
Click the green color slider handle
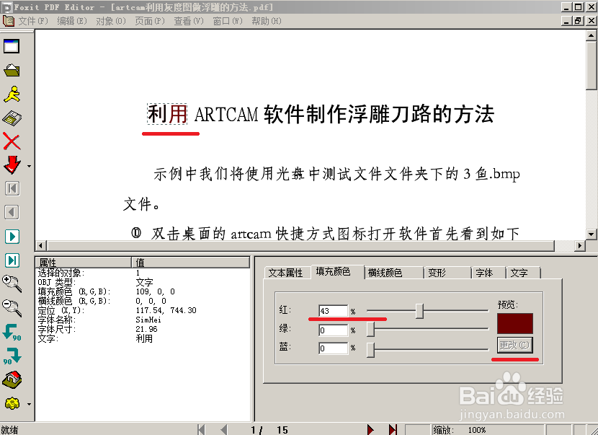tap(370, 330)
